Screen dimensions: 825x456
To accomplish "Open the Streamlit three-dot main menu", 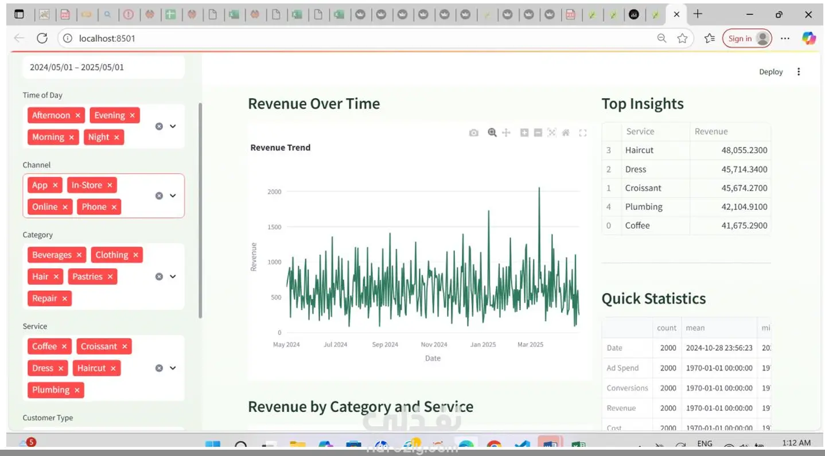I will pyautogui.click(x=799, y=72).
